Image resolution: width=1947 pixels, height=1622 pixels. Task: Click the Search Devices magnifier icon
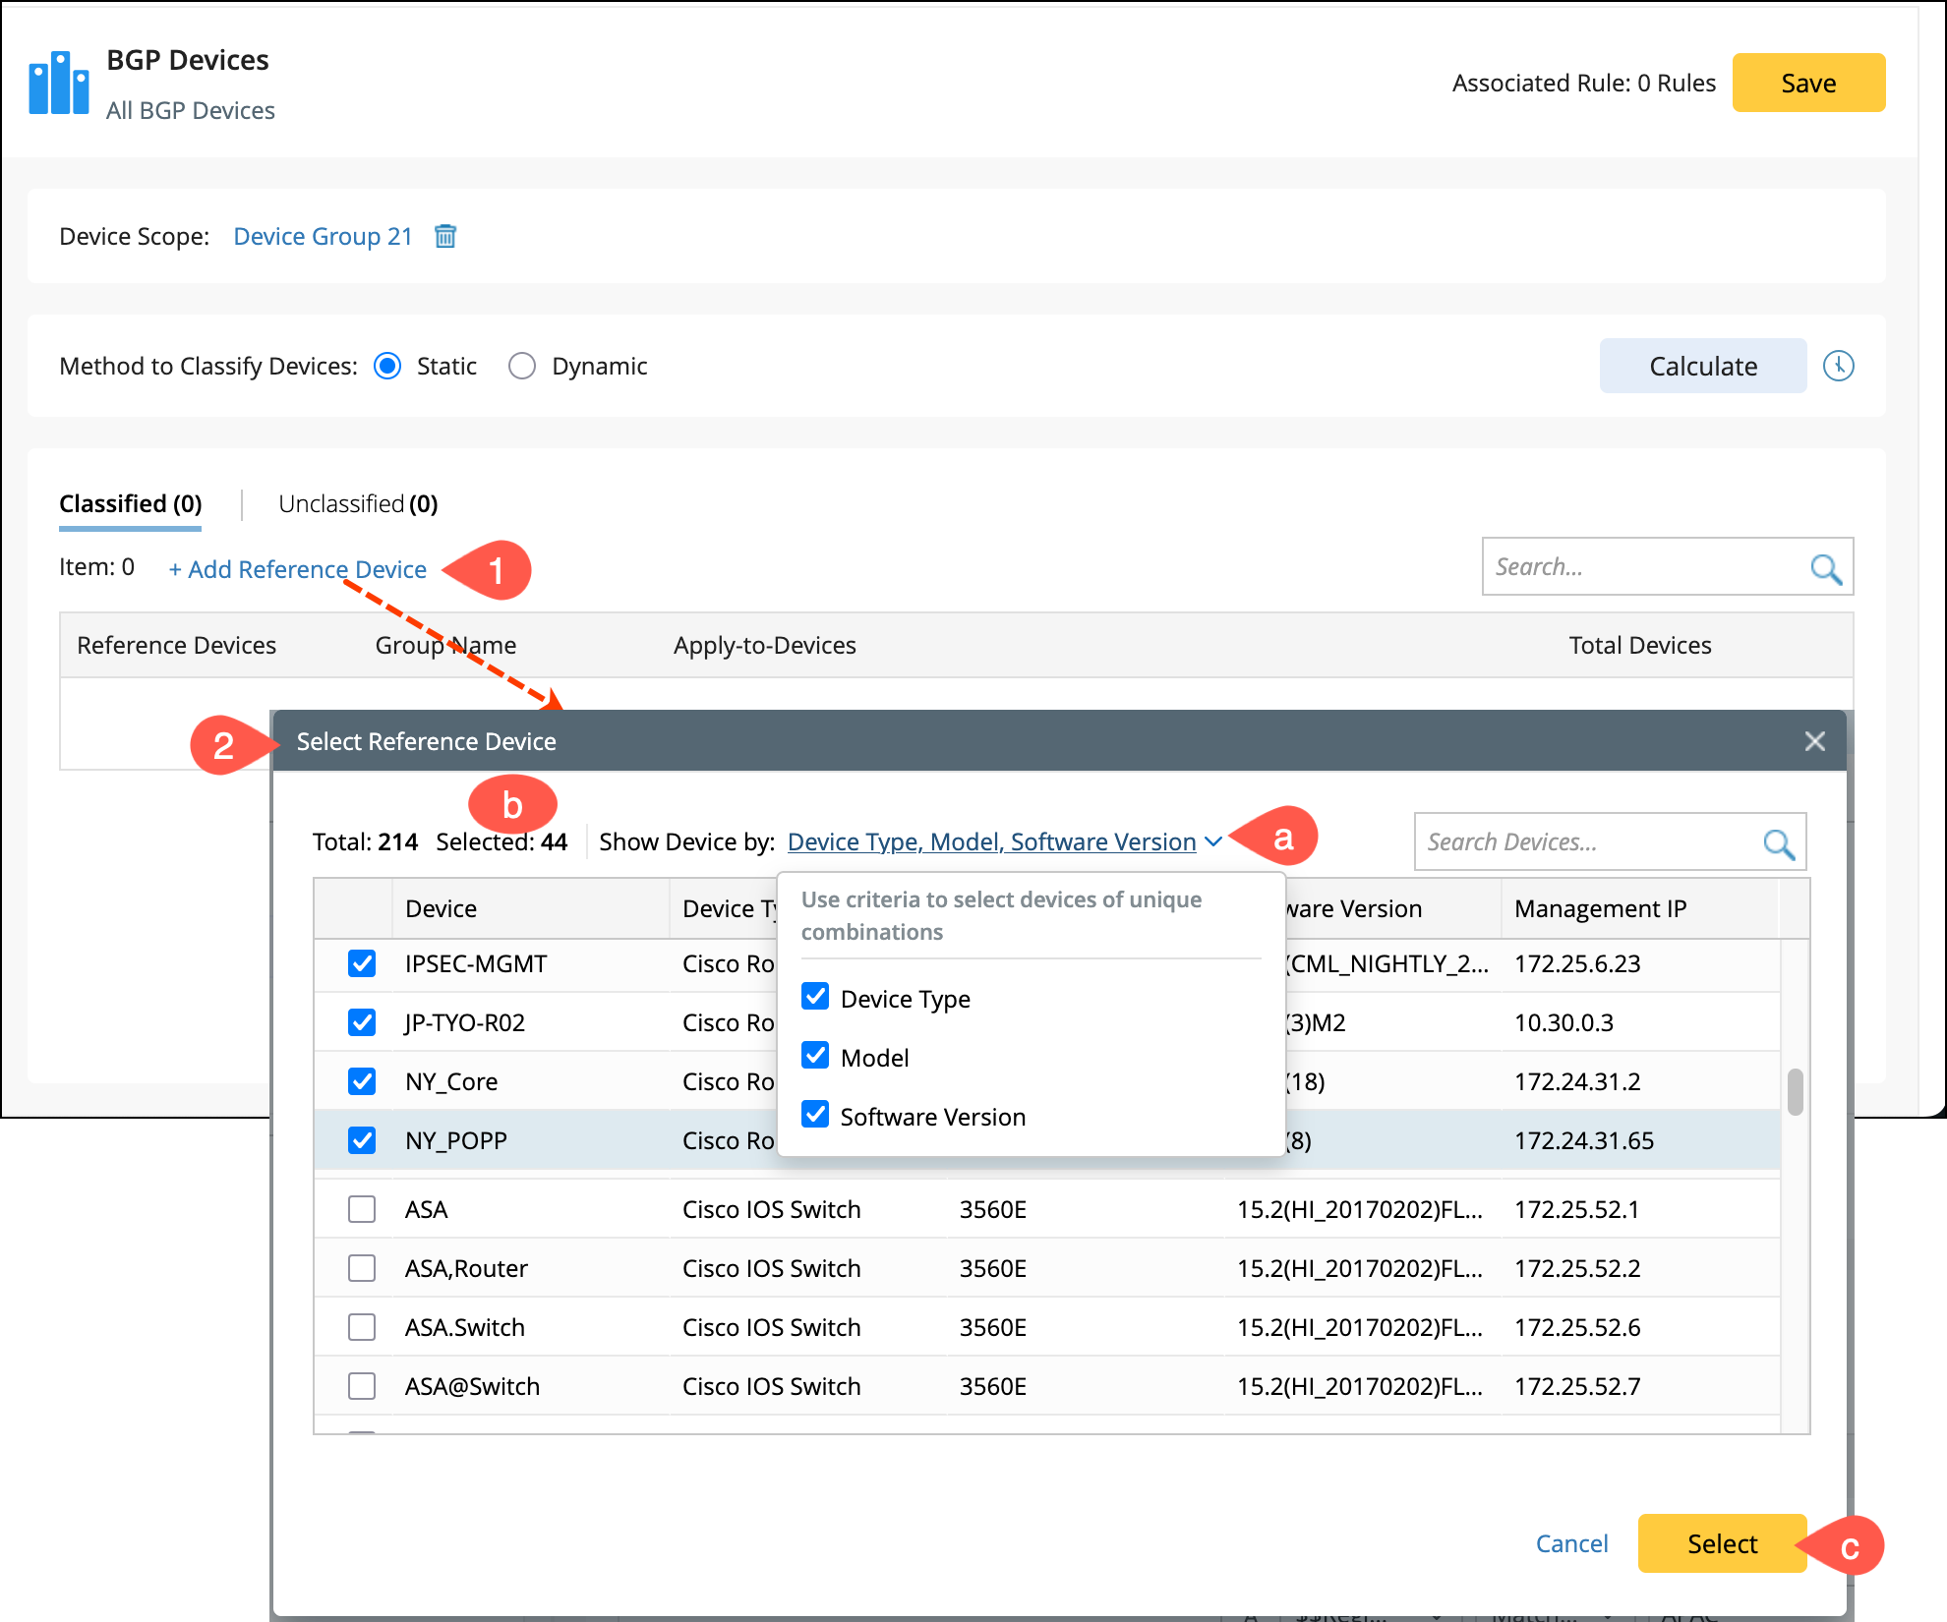tap(1778, 843)
